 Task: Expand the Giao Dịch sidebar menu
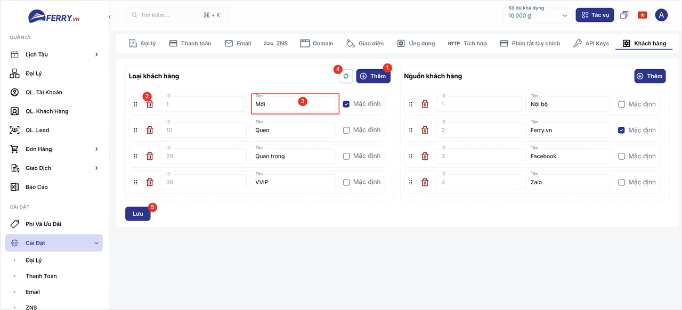(x=54, y=168)
